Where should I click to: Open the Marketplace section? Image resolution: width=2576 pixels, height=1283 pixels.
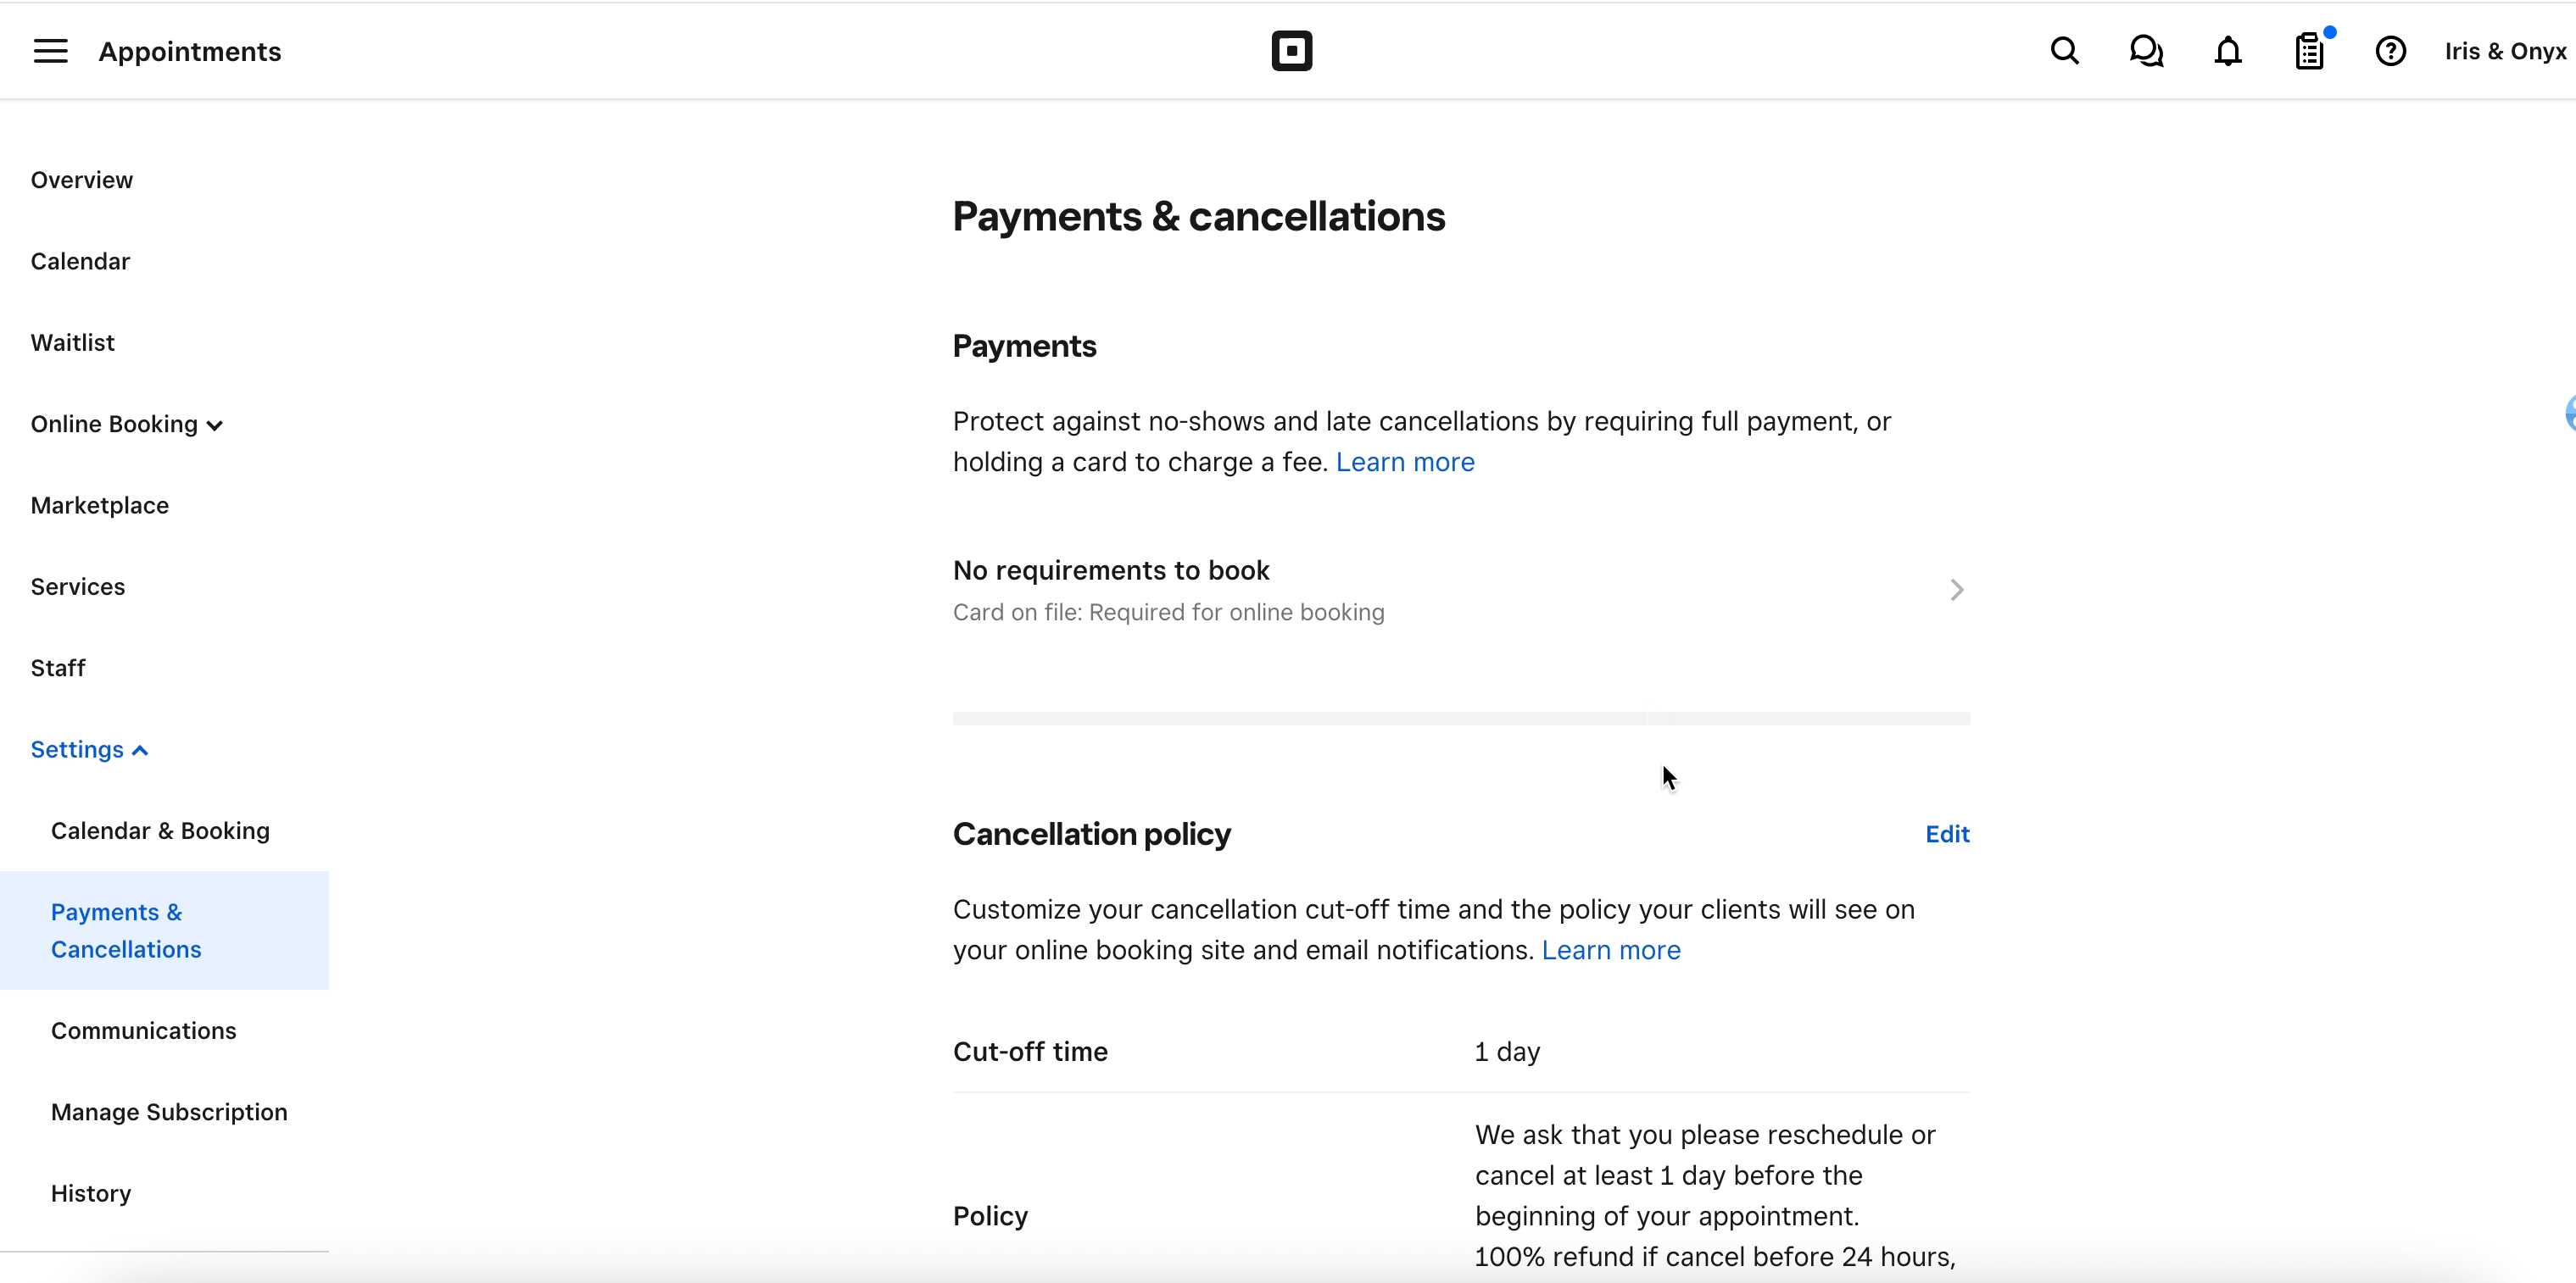(99, 506)
